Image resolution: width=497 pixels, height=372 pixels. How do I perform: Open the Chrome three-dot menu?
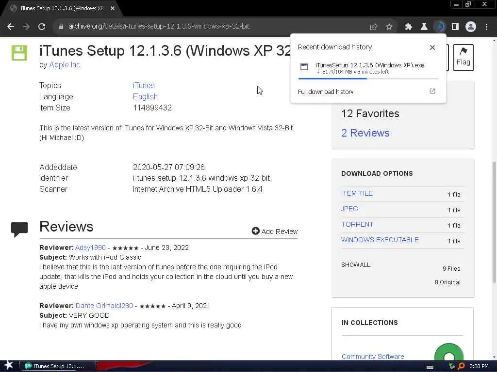[486, 27]
